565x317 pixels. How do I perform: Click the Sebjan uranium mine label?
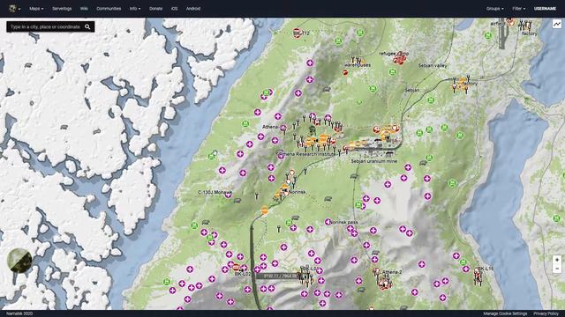[374, 161]
